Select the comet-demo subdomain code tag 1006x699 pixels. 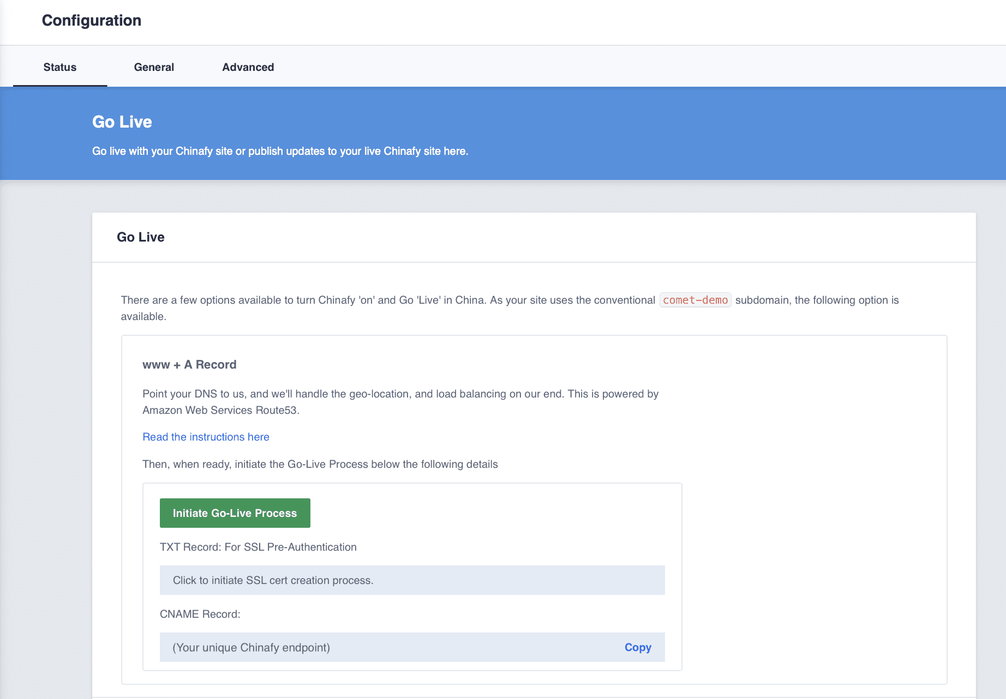pos(695,300)
